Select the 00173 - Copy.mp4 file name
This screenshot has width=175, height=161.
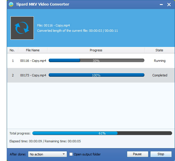point(33,75)
